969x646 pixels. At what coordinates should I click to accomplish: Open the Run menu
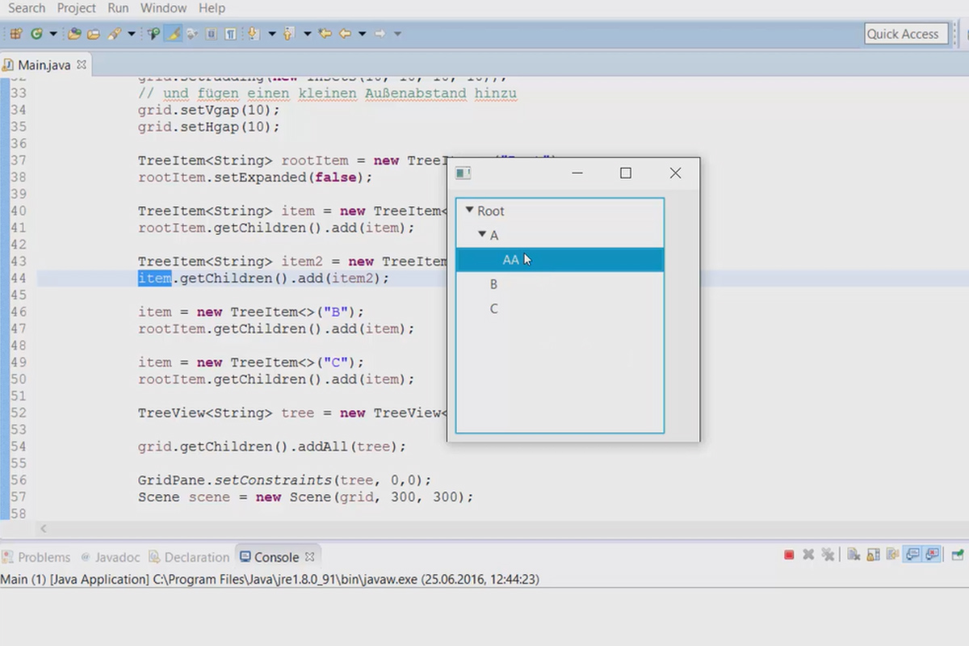(x=118, y=8)
